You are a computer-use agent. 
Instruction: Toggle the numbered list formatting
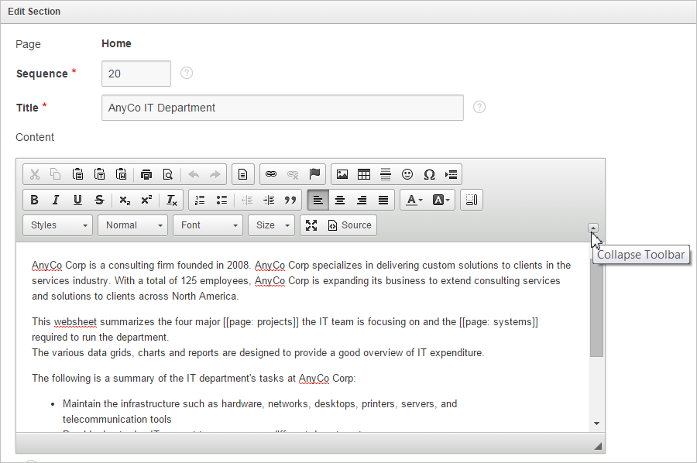[x=200, y=200]
